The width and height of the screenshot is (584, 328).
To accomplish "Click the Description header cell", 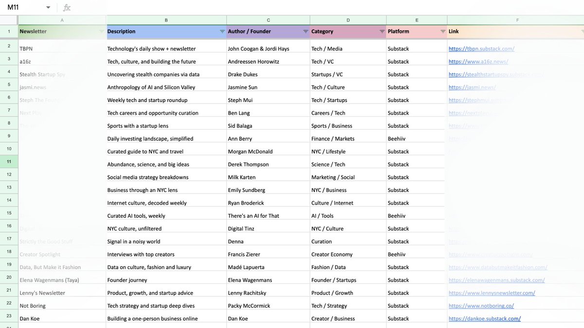I will pos(166,32).
